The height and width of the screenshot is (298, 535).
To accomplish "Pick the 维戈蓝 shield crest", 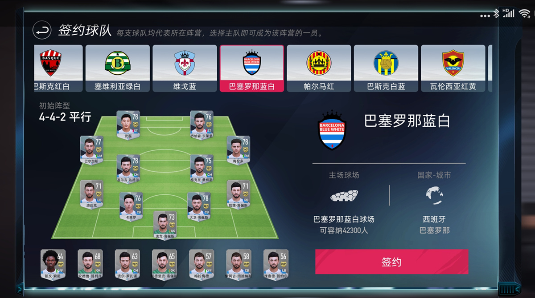I will coord(185,63).
